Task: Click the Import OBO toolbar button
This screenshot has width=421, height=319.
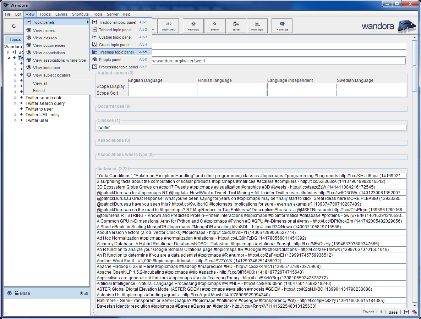Action: [x=168, y=26]
